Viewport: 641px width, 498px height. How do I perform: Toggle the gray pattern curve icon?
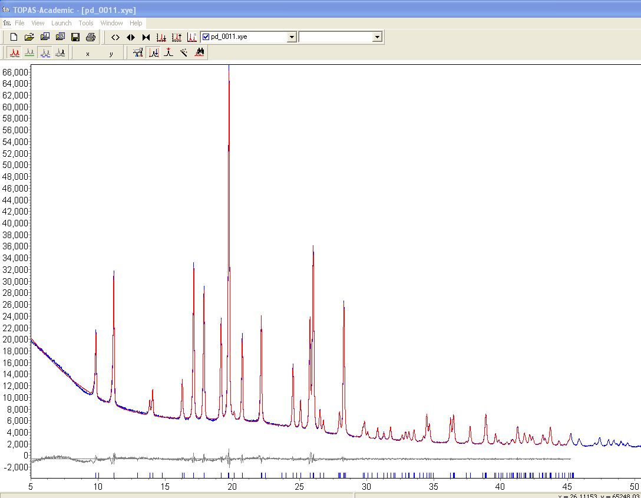point(60,52)
